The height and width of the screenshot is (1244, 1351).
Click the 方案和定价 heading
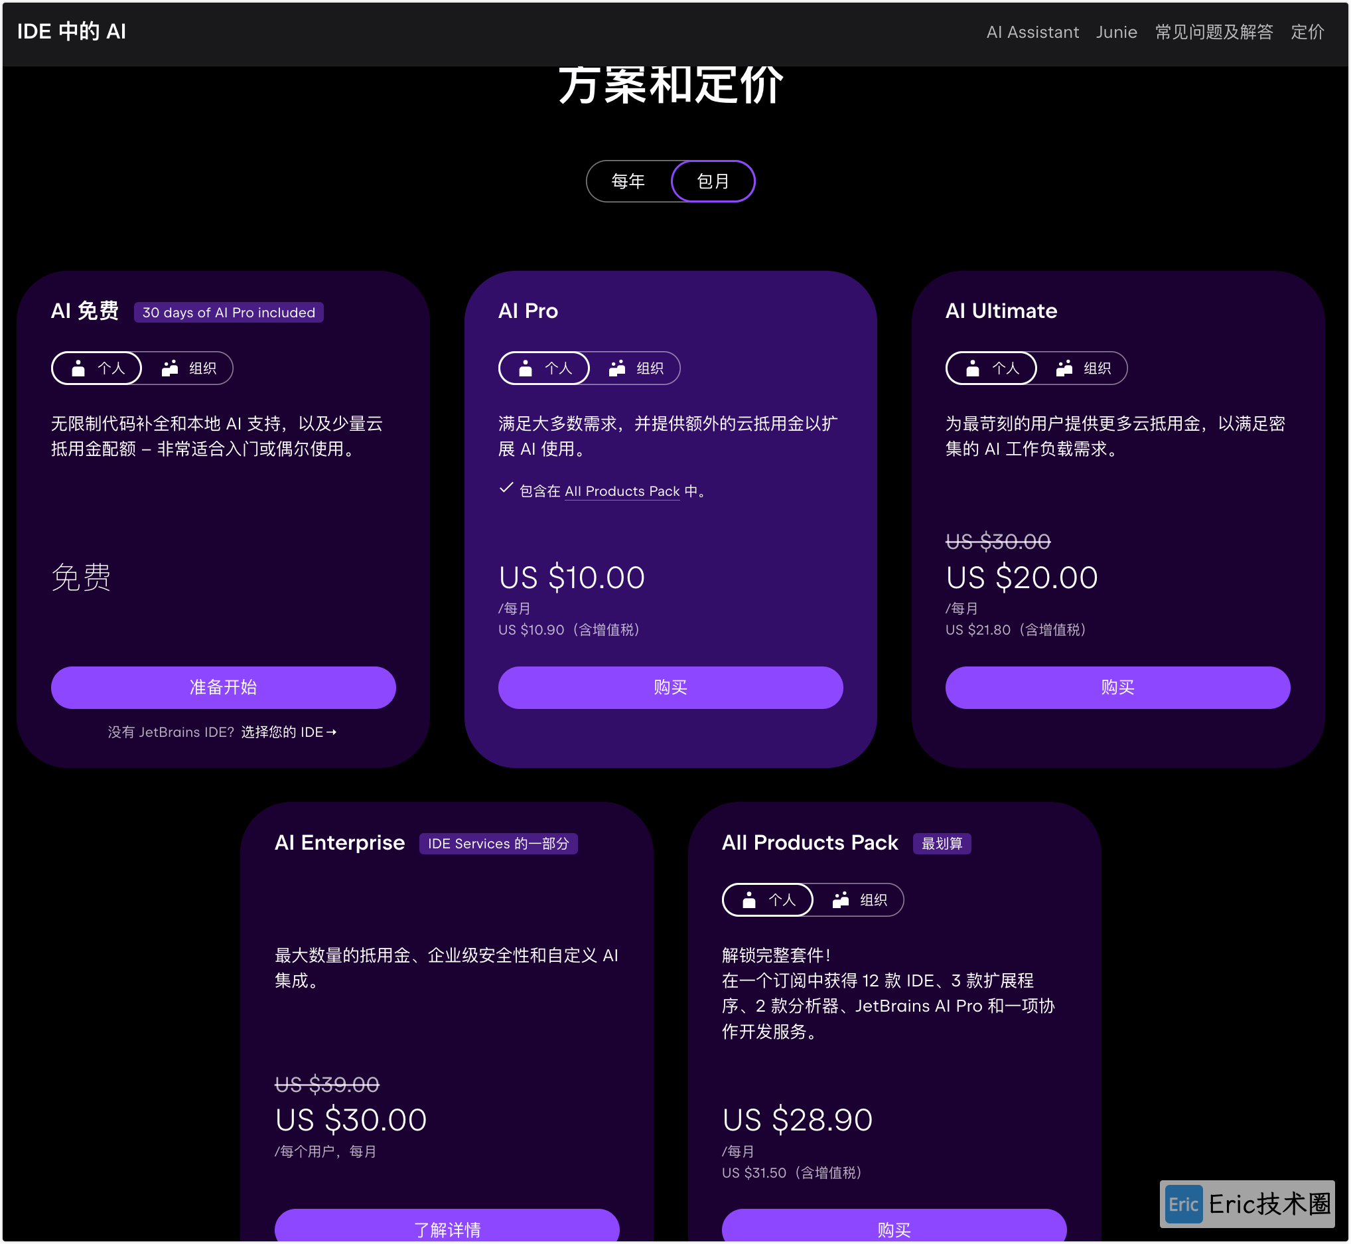(671, 85)
